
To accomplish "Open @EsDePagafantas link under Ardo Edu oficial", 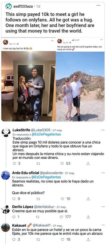I will tap(46, 177).
